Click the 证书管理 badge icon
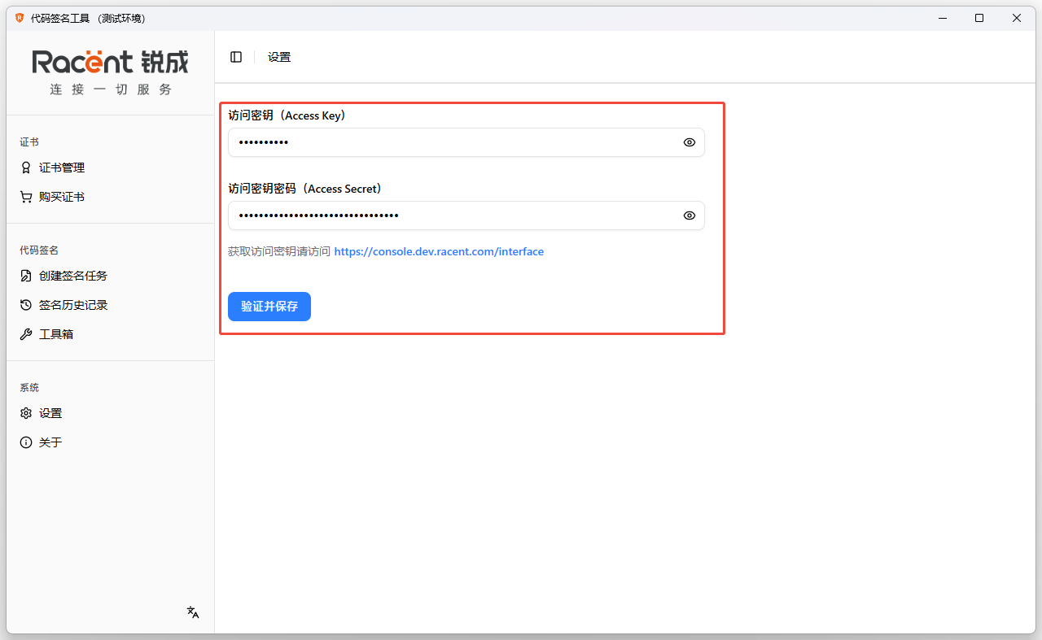 tap(26, 168)
